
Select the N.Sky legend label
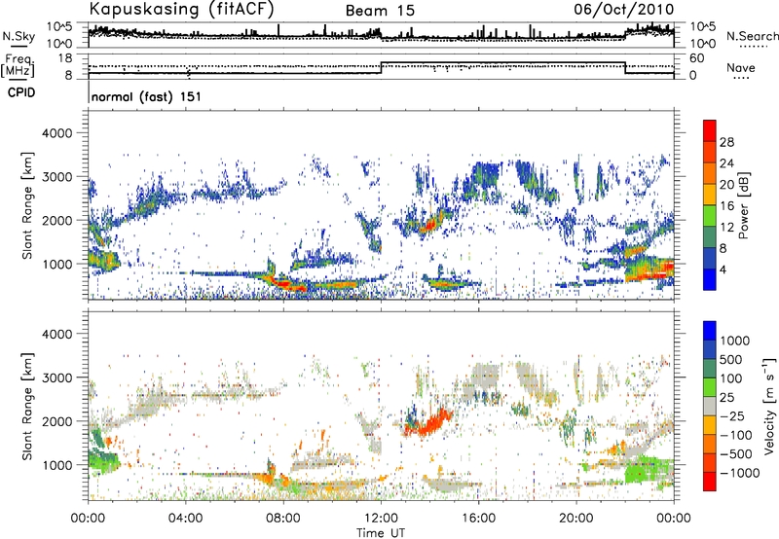19,36
